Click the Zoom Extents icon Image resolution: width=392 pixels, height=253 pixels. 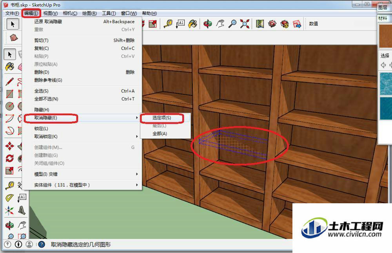(x=245, y=24)
